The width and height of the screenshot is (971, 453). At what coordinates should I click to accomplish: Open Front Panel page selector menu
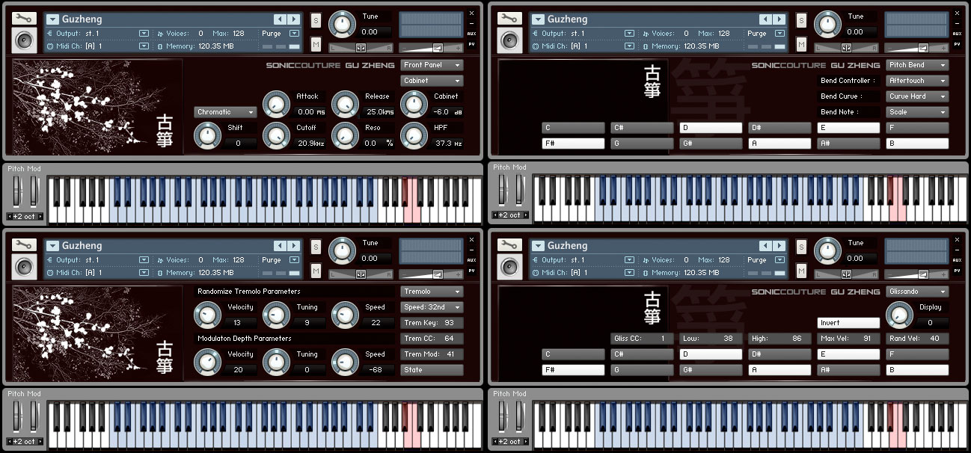coord(432,65)
